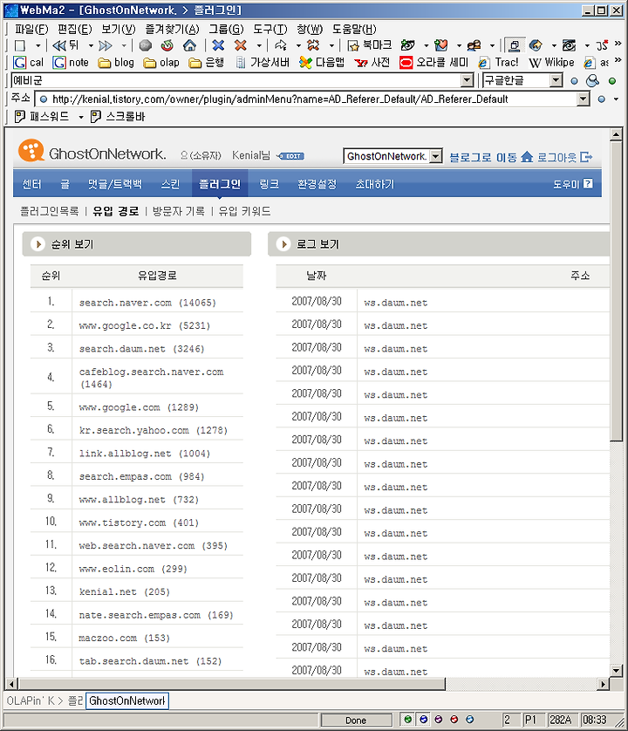Click the 북마크 bookmark toolbar button
Viewport: 628px width, 731px height.
tap(370, 45)
